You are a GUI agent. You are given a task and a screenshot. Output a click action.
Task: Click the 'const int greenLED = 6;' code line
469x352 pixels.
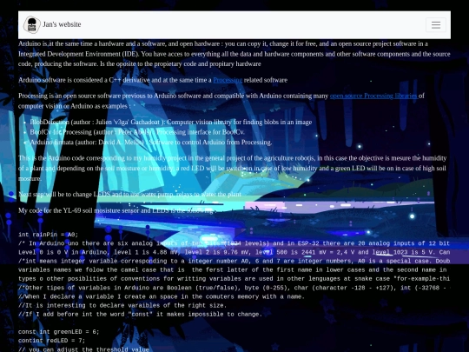(x=59, y=332)
